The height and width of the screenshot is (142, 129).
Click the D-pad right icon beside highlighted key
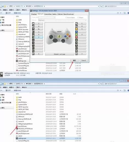[x=33, y=37]
